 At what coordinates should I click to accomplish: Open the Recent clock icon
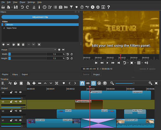coord(45,7)
